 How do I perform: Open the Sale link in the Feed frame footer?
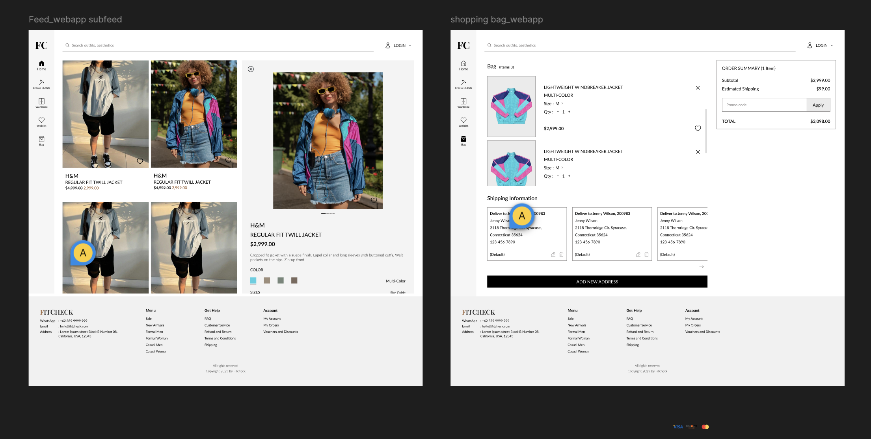click(x=149, y=319)
